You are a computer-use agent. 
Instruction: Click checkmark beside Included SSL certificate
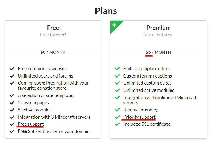coord(117,124)
